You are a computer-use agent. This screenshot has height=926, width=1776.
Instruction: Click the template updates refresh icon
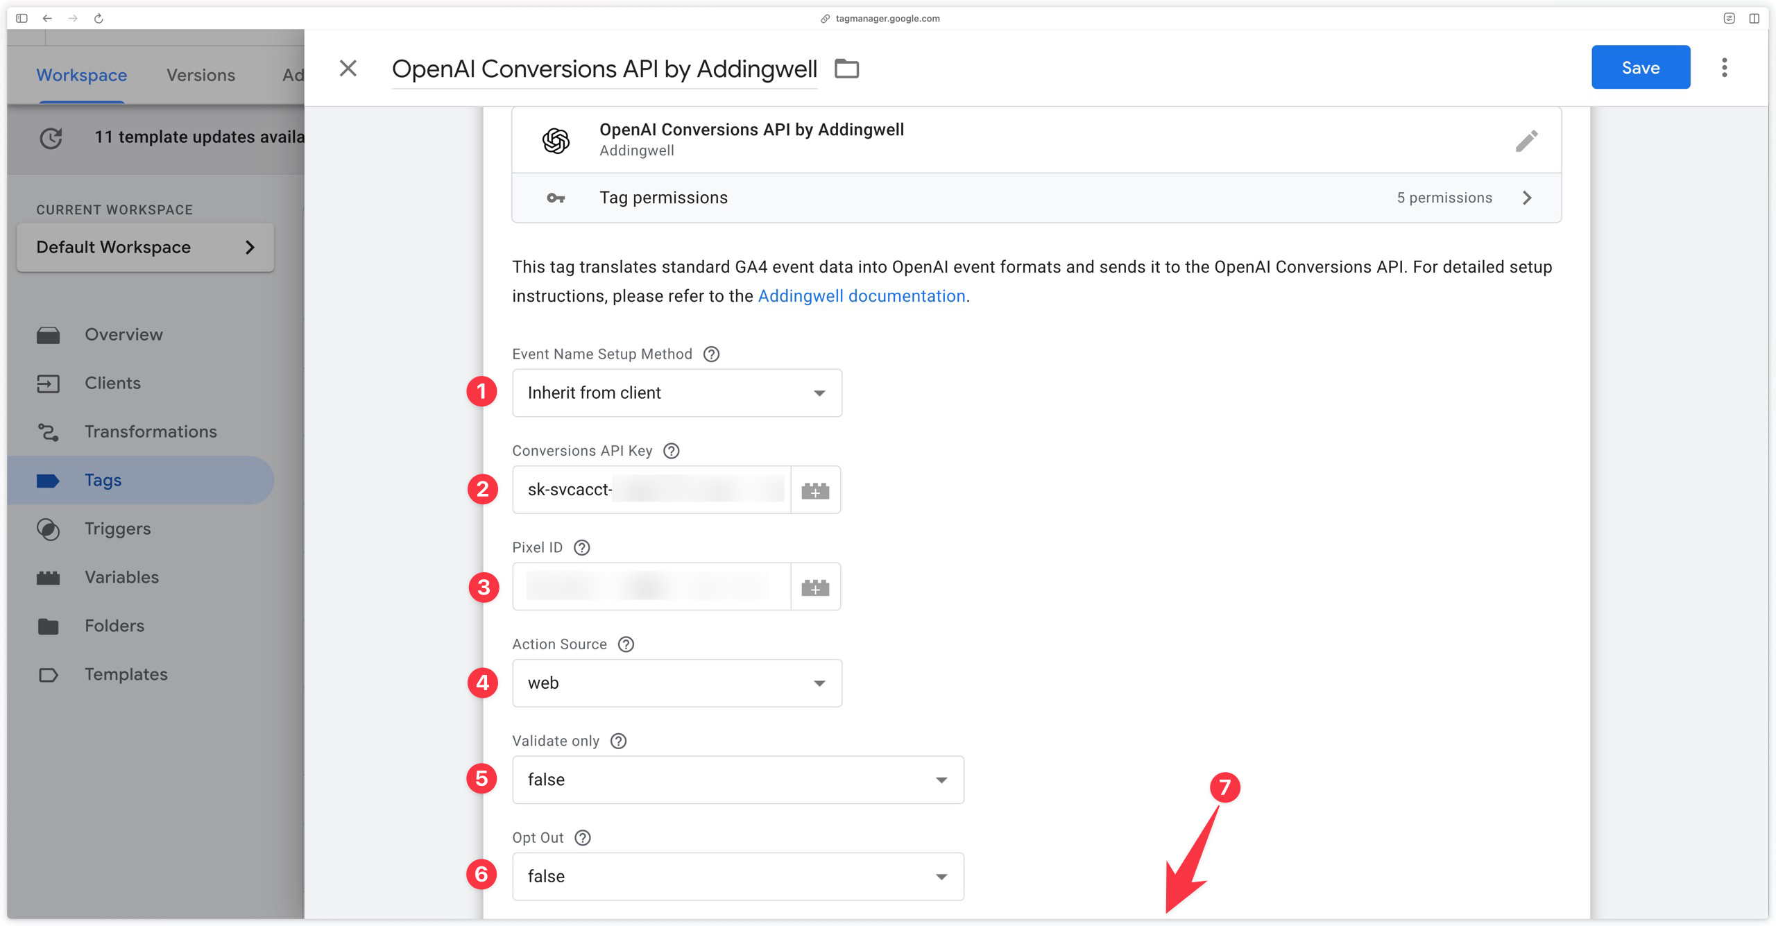(51, 138)
